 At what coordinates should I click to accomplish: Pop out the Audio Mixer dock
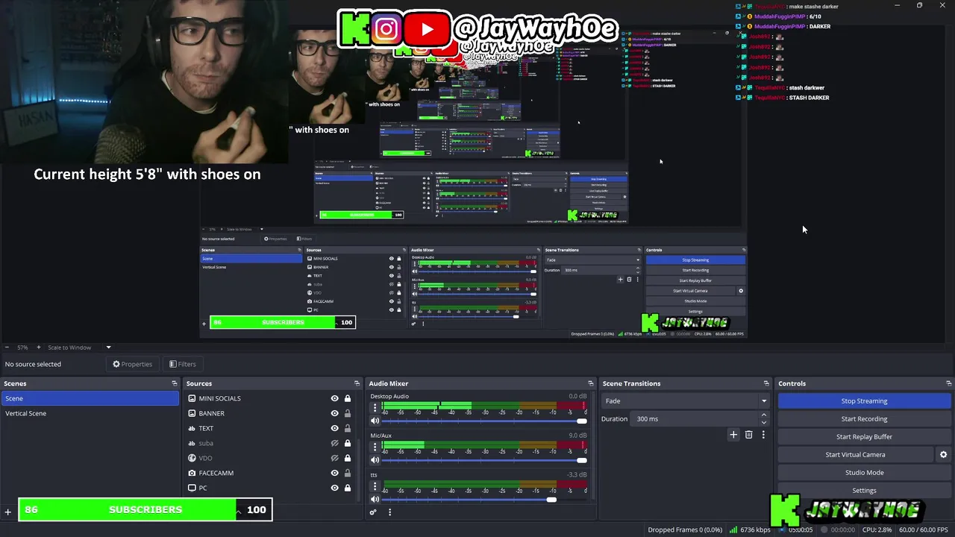tap(591, 383)
